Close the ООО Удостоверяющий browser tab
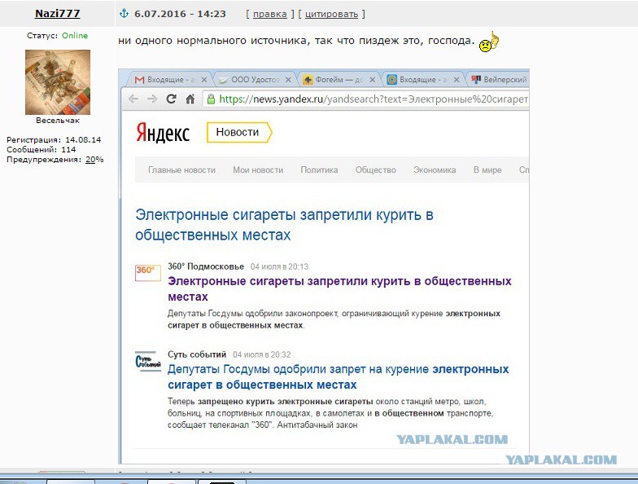The image size is (638, 484). (x=288, y=80)
